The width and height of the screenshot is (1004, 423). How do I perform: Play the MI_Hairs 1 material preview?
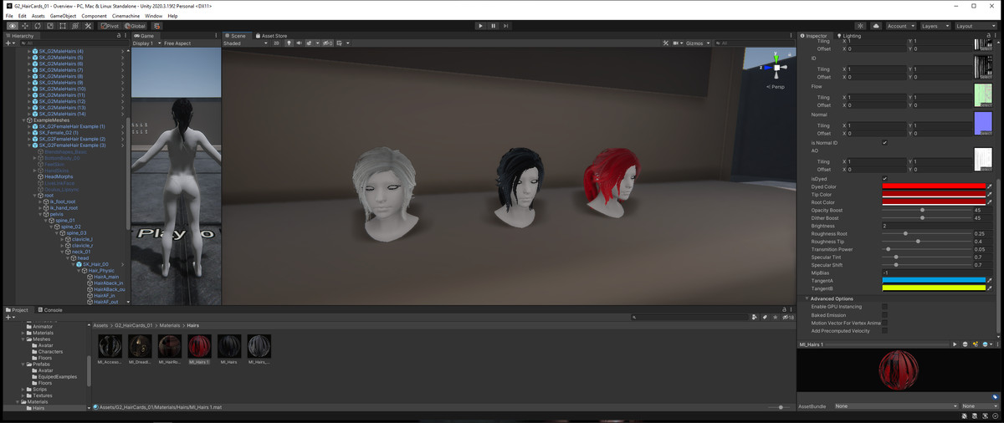point(955,344)
